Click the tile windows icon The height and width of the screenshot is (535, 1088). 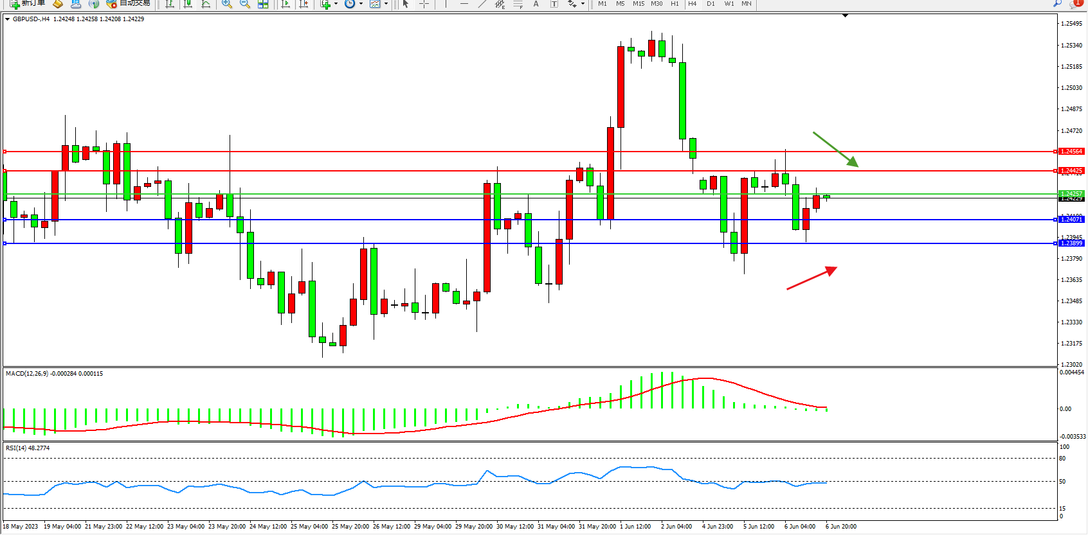tap(263, 4)
